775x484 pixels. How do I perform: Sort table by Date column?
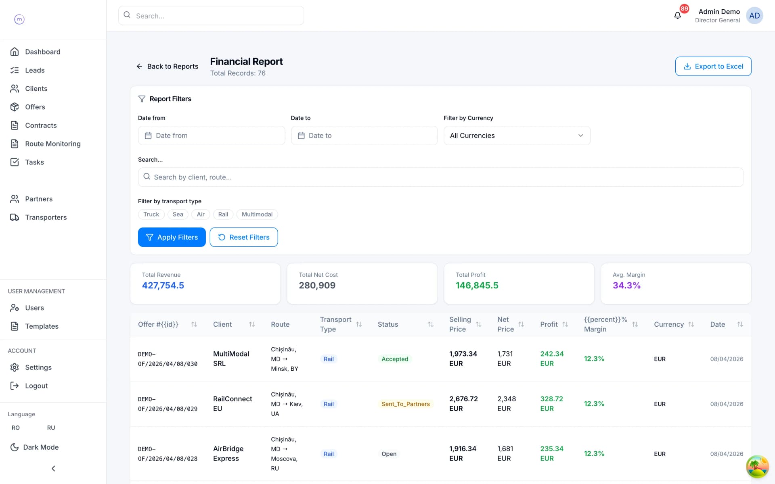pyautogui.click(x=739, y=324)
